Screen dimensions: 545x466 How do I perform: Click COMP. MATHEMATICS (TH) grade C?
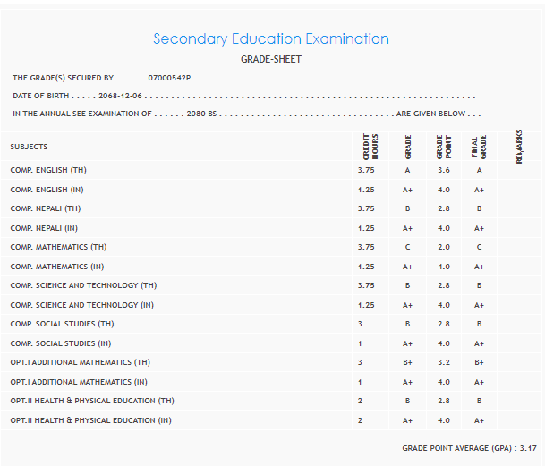tap(407, 247)
